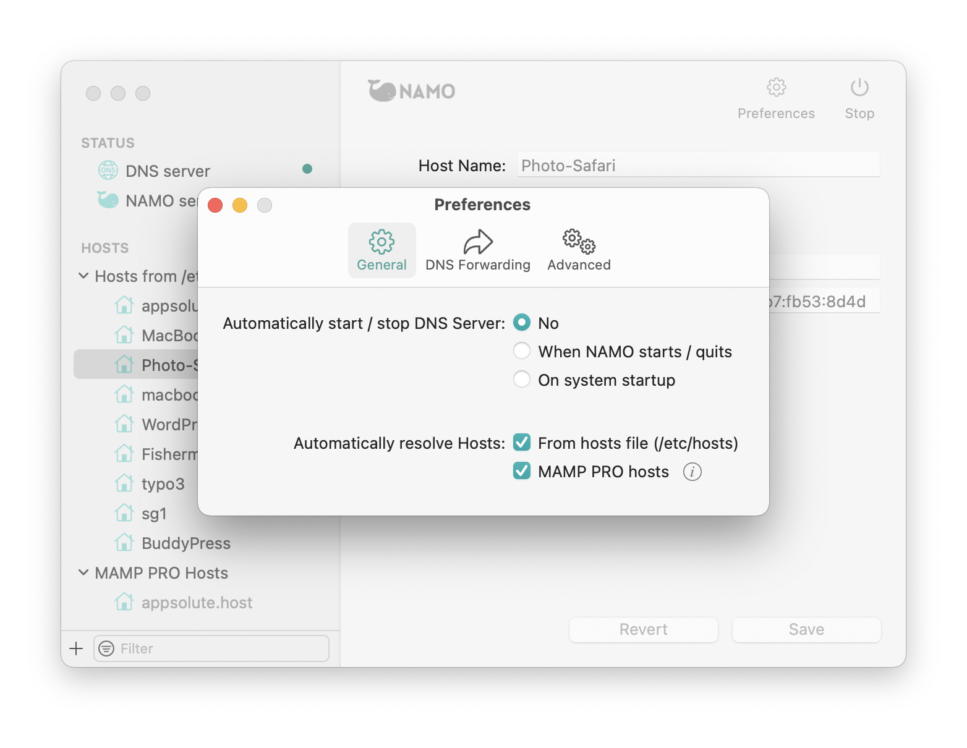The image size is (967, 748).
Task: Click the General tab gear icon
Action: (x=381, y=242)
